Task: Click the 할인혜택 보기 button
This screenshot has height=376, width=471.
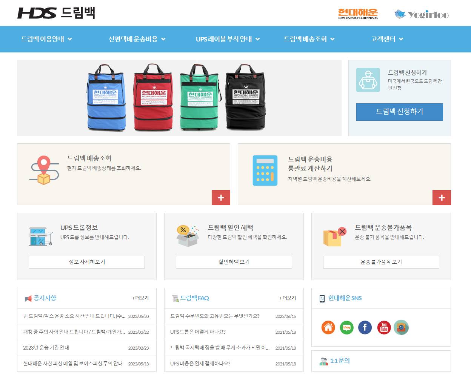Action: (234, 262)
